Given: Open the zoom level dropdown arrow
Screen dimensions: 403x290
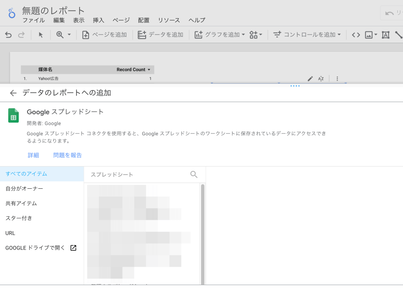Looking at the screenshot, I should [x=69, y=34].
